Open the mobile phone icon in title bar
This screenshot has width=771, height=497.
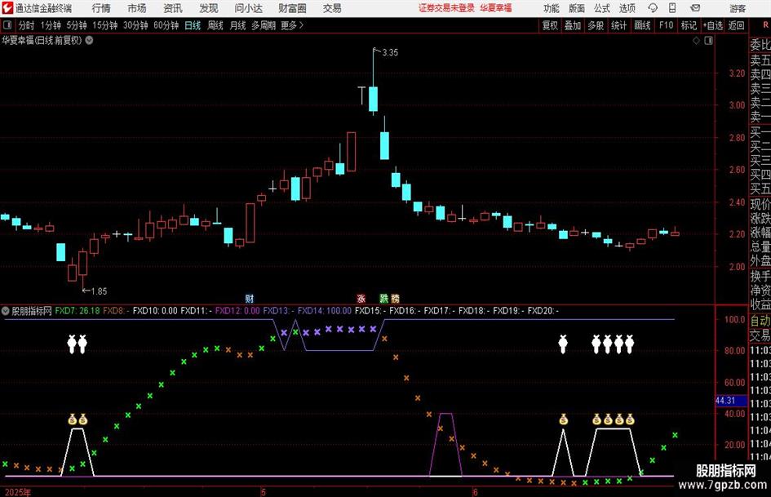click(672, 8)
